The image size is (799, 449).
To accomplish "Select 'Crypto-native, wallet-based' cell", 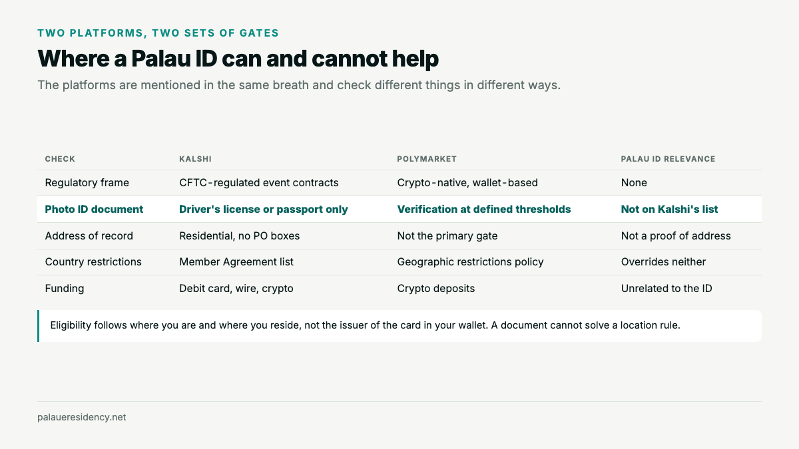I will [467, 182].
